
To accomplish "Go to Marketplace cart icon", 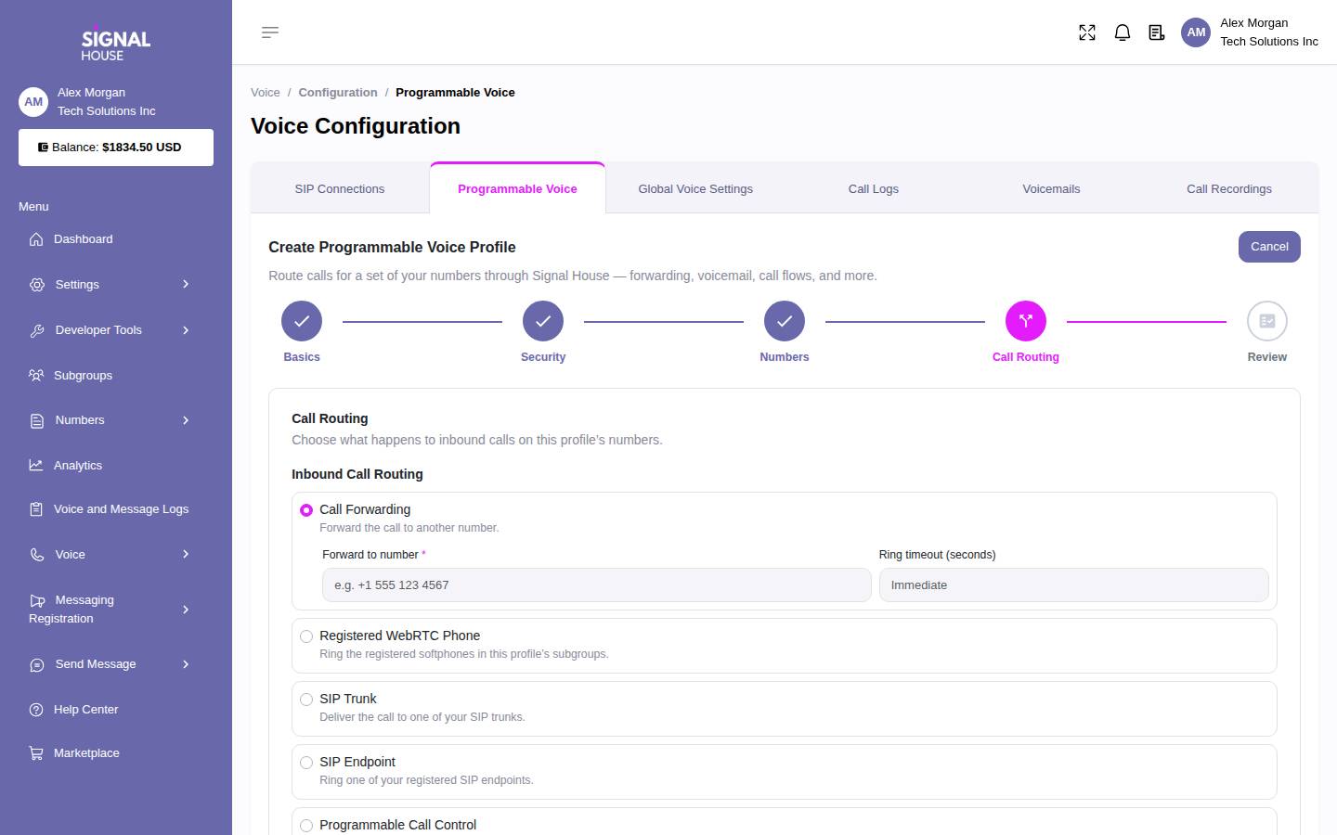I will [x=36, y=753].
